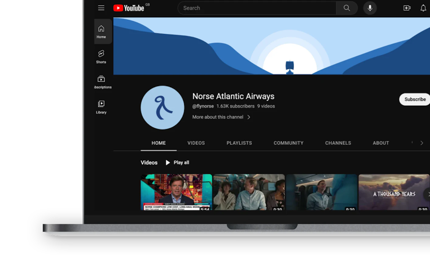430x257 pixels.
Task: Show more tabs with right chevron
Action: click(x=421, y=143)
